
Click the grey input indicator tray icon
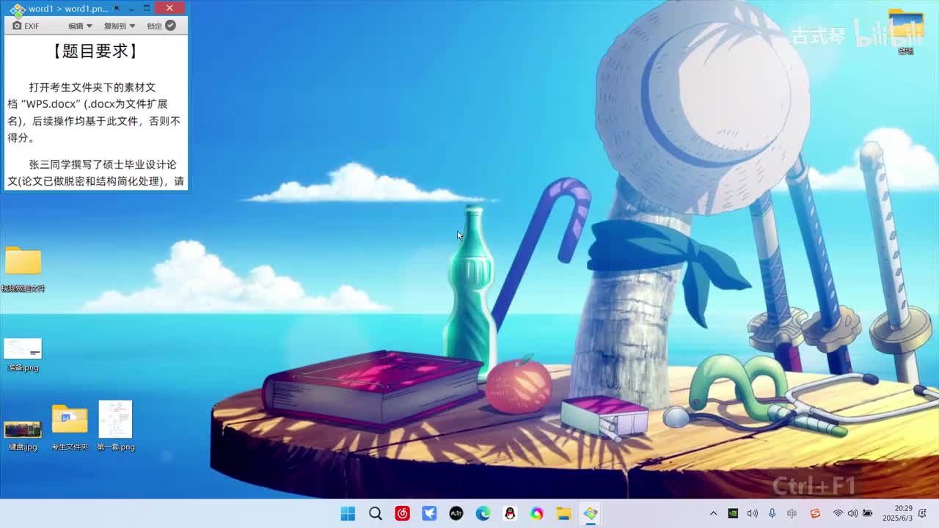tap(792, 513)
